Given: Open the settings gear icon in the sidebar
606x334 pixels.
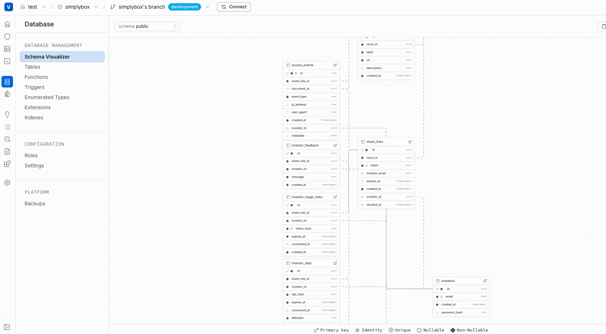Looking at the screenshot, I should click(7, 183).
